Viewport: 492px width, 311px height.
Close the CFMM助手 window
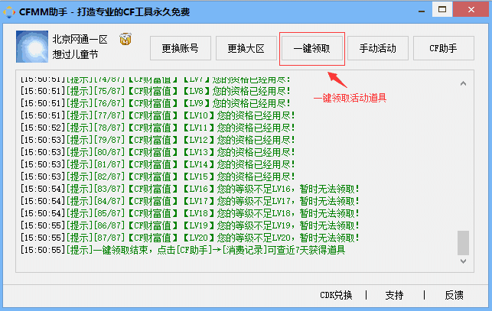(471, 9)
